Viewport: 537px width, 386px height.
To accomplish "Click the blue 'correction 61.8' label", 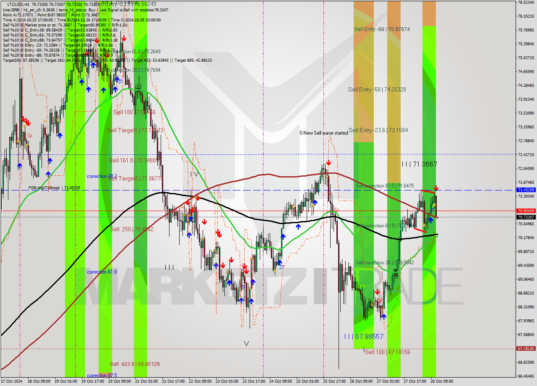I will click(x=102, y=272).
